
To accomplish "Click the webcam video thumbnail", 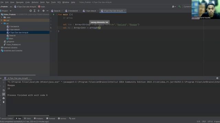I will tap(206, 9).
